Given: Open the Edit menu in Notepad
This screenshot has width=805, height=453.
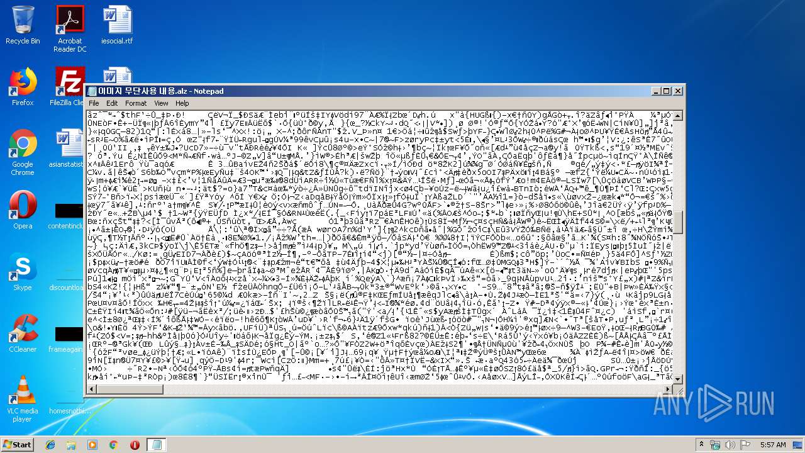Looking at the screenshot, I should tap(112, 103).
